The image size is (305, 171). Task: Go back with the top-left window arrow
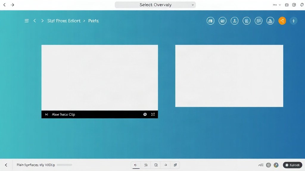point(4,5)
